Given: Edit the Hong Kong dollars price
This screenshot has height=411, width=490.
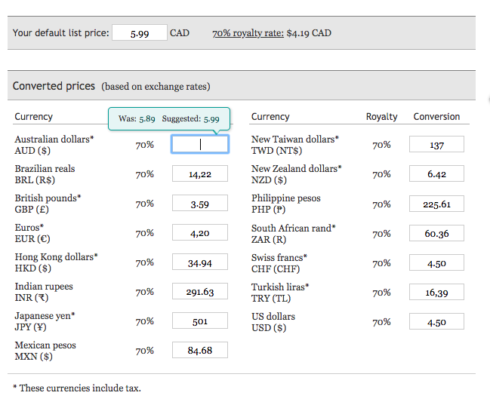Looking at the screenshot, I should (199, 262).
